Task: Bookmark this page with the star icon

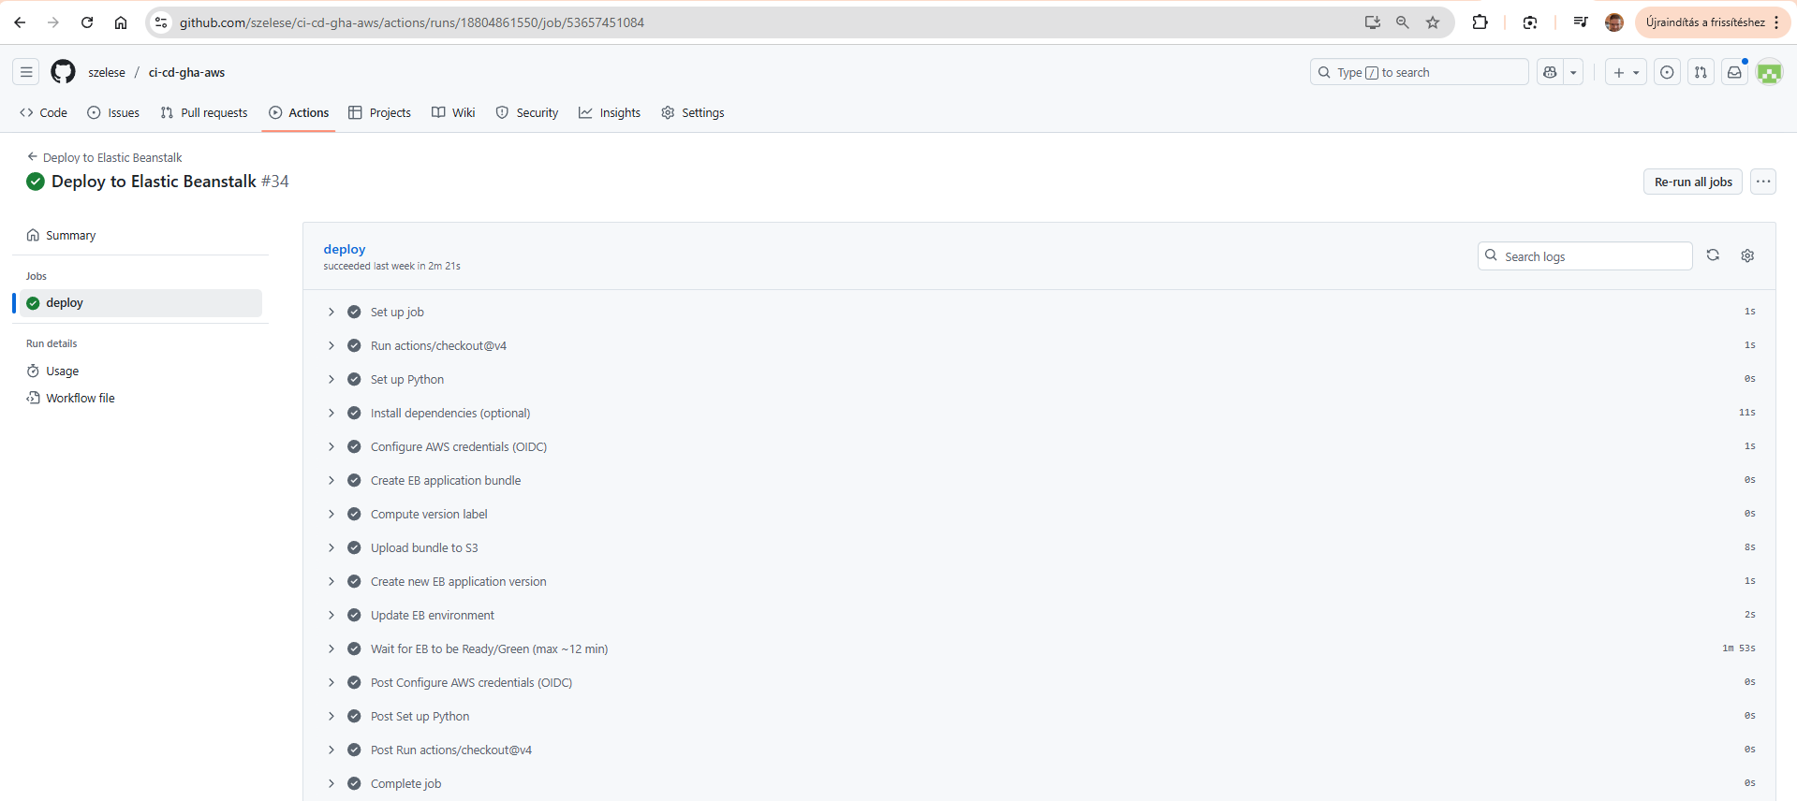Action: click(1433, 22)
